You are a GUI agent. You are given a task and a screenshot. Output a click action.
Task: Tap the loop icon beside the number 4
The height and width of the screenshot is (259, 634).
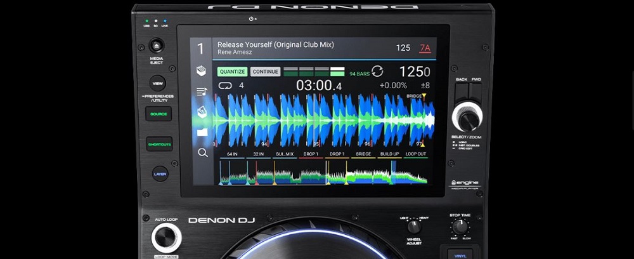click(224, 86)
